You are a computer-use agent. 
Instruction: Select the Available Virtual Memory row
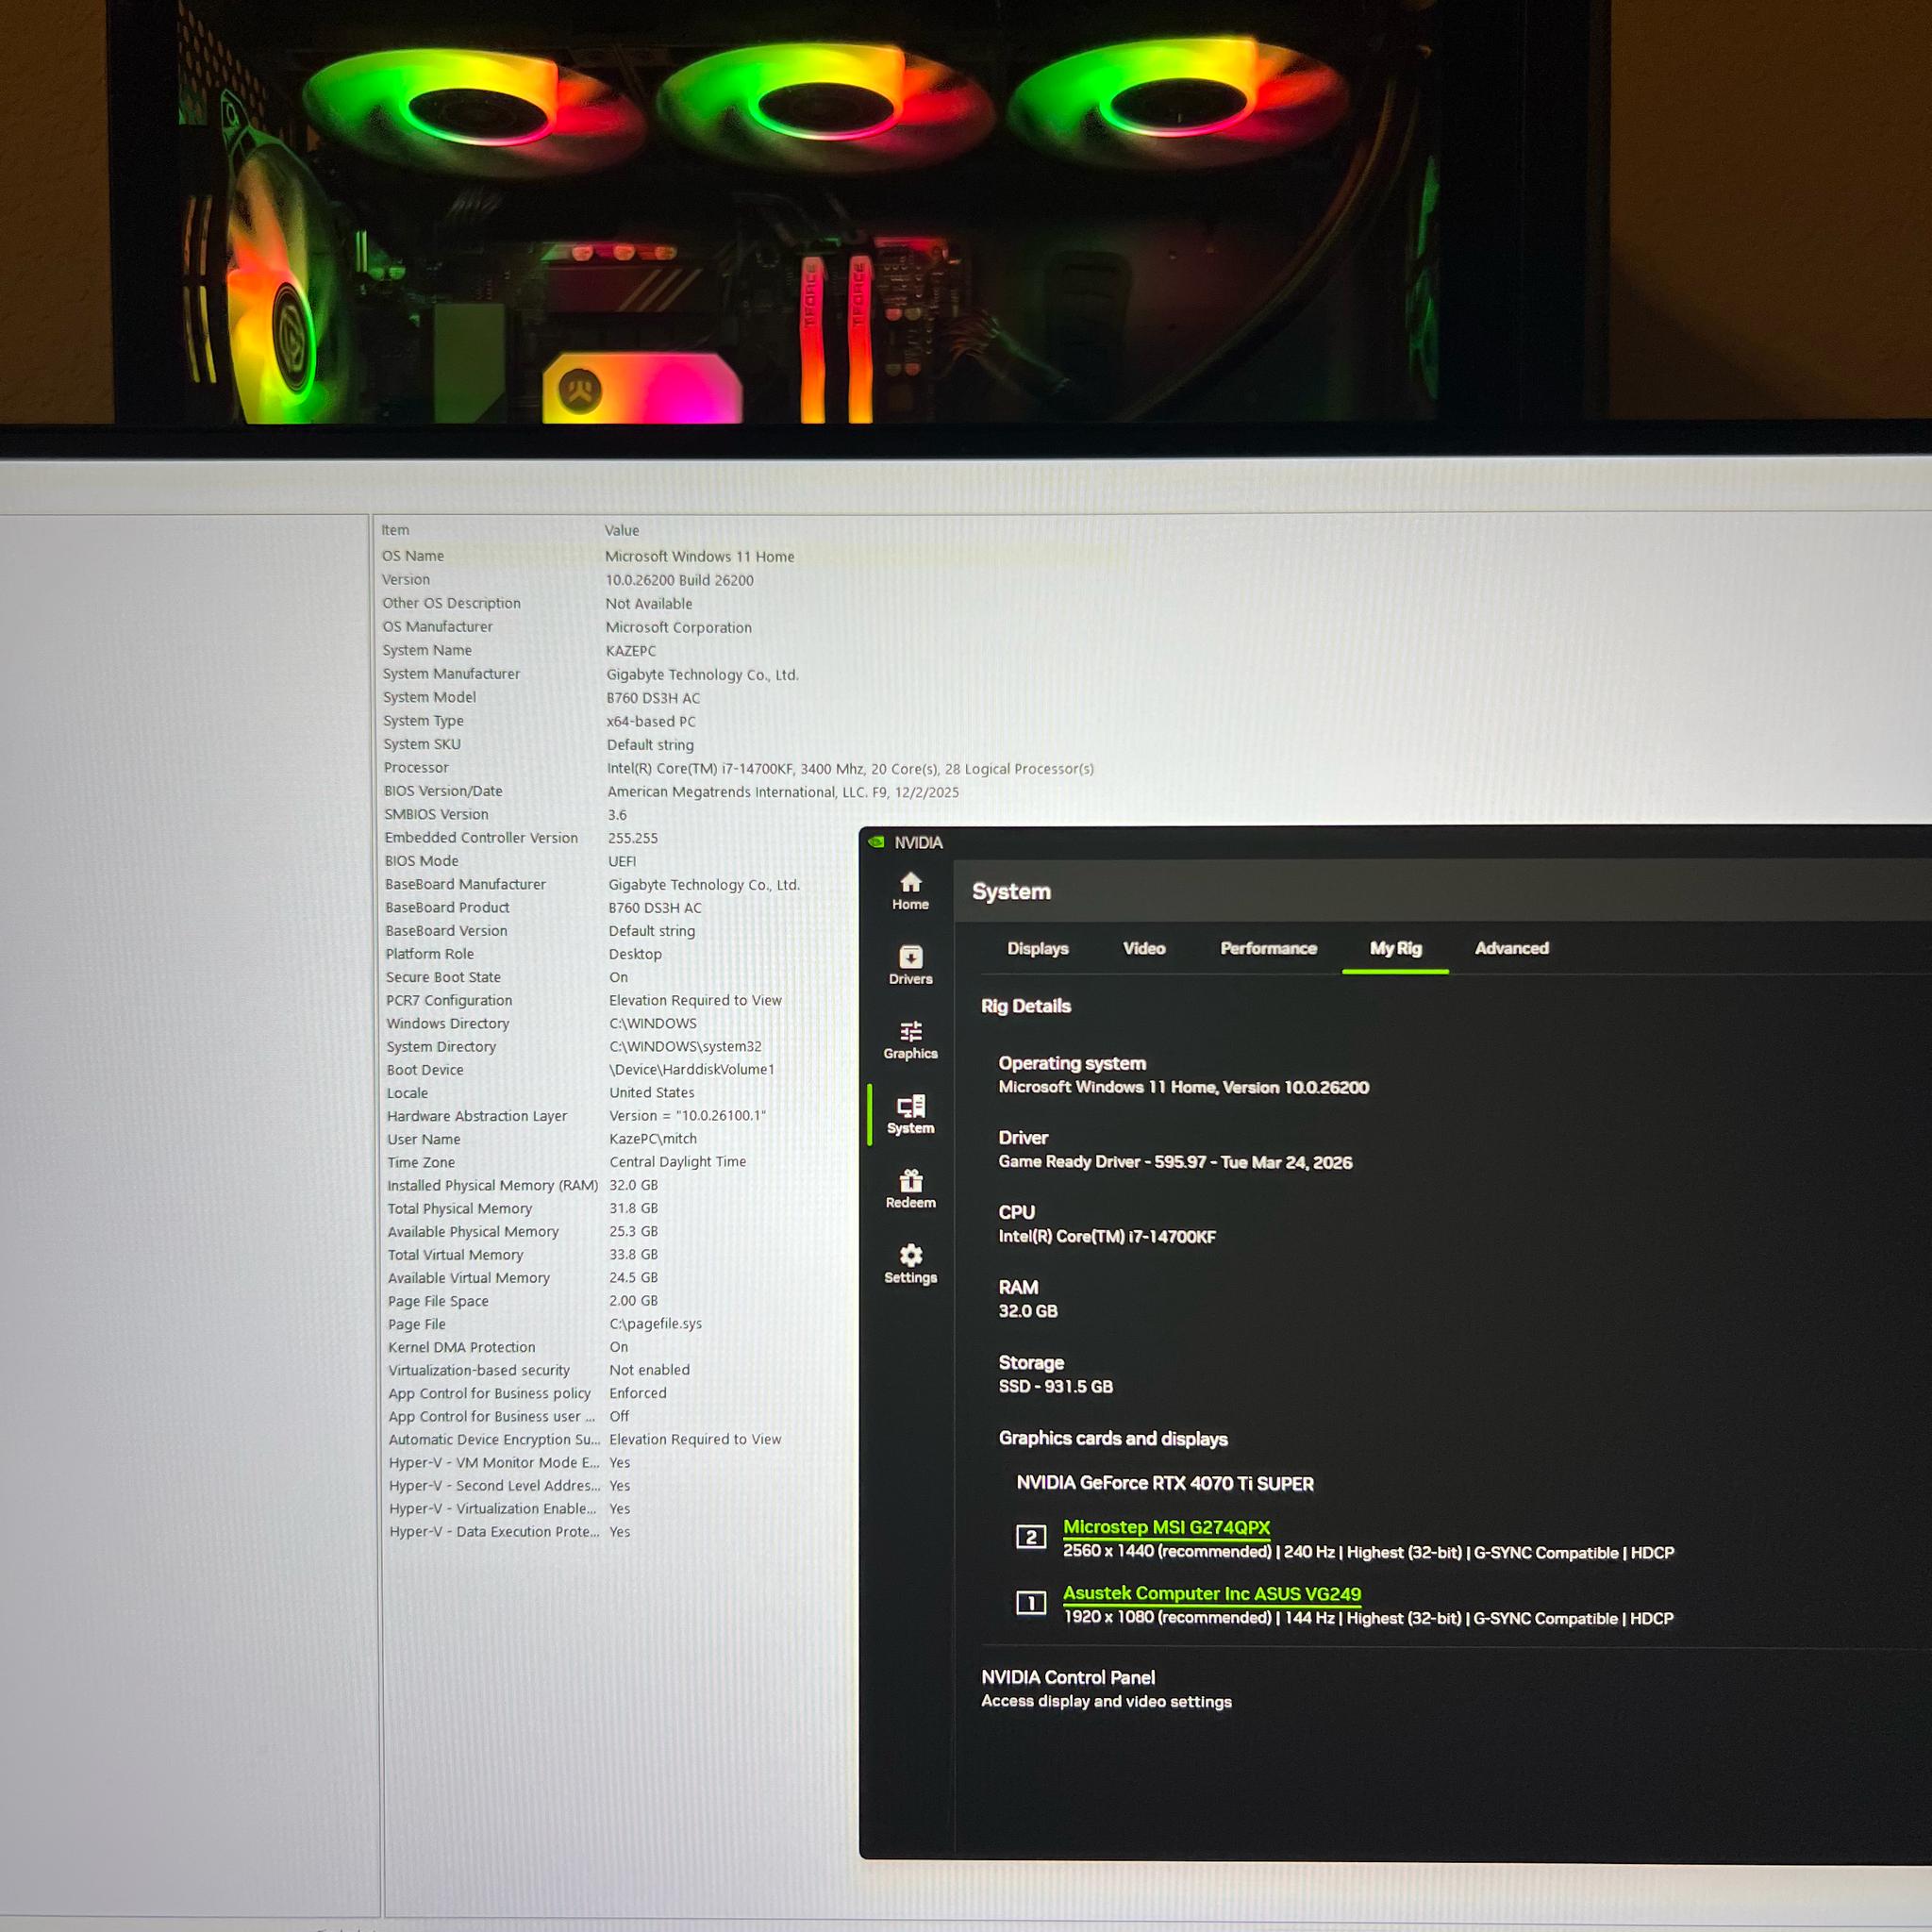(x=523, y=1277)
